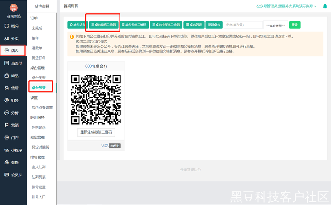Click the 预定管理 group header
331x205 pixels.
click(38, 137)
